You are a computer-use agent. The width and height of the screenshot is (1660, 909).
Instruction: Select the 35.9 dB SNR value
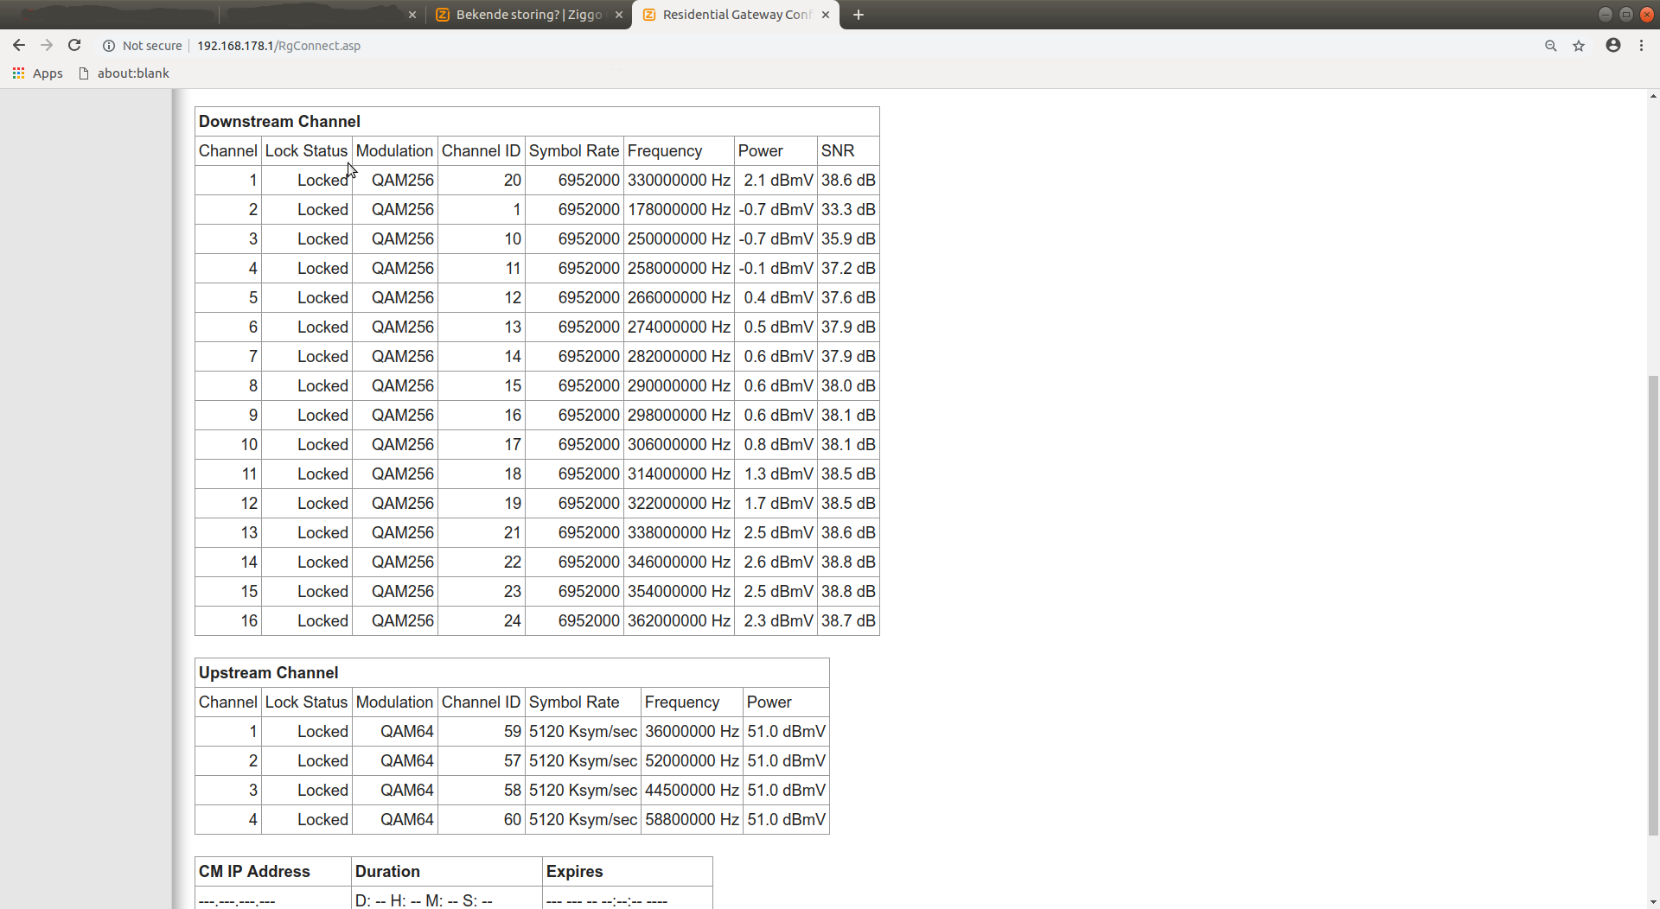848,239
